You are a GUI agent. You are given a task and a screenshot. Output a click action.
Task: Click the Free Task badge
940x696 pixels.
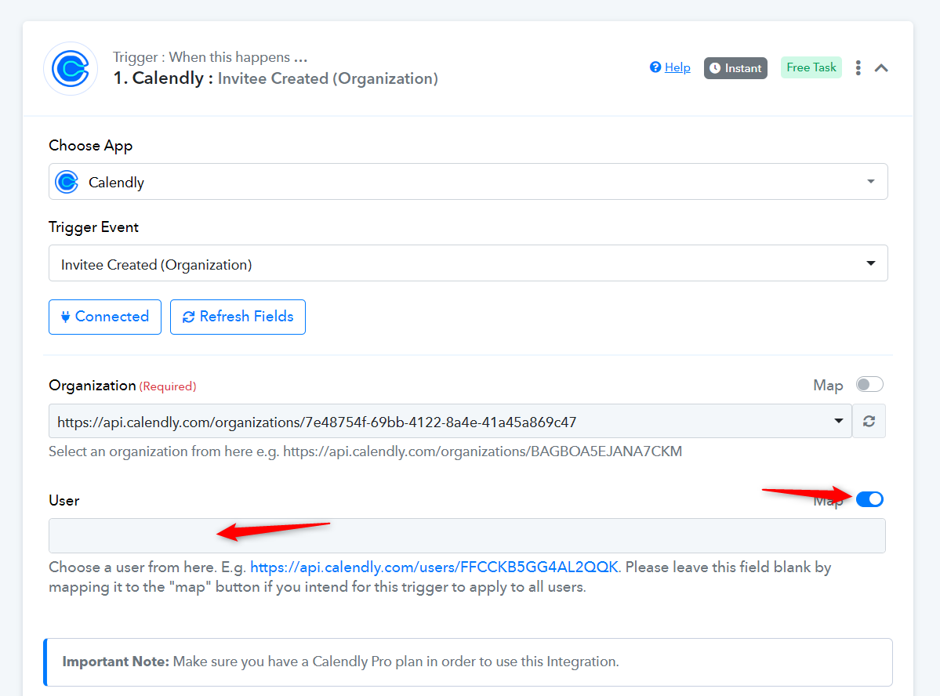[x=811, y=67]
